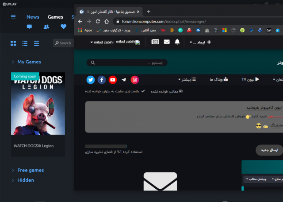
Task: Expand the Free games section
Action: tap(30, 170)
